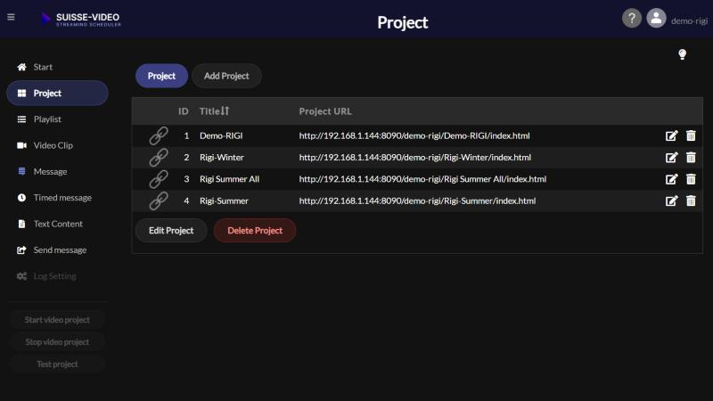Click the Edit Project button

(171, 231)
